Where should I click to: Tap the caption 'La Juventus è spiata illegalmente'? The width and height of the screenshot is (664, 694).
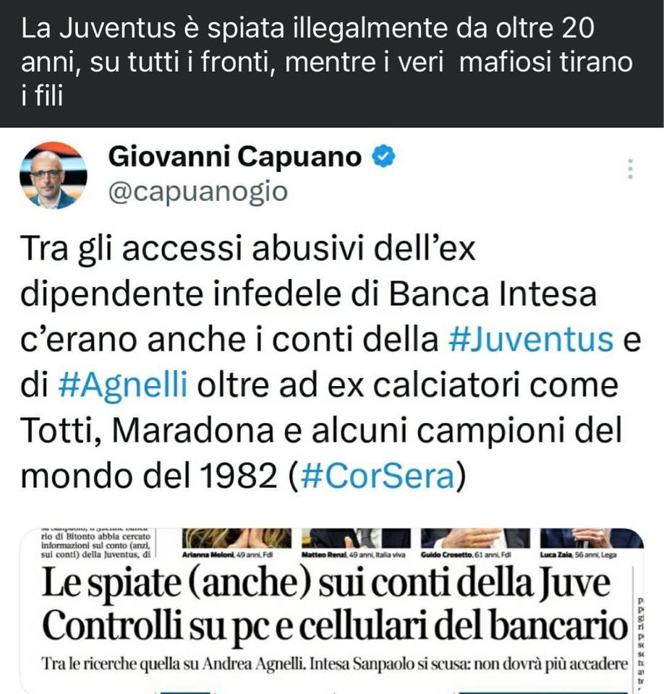327,62
